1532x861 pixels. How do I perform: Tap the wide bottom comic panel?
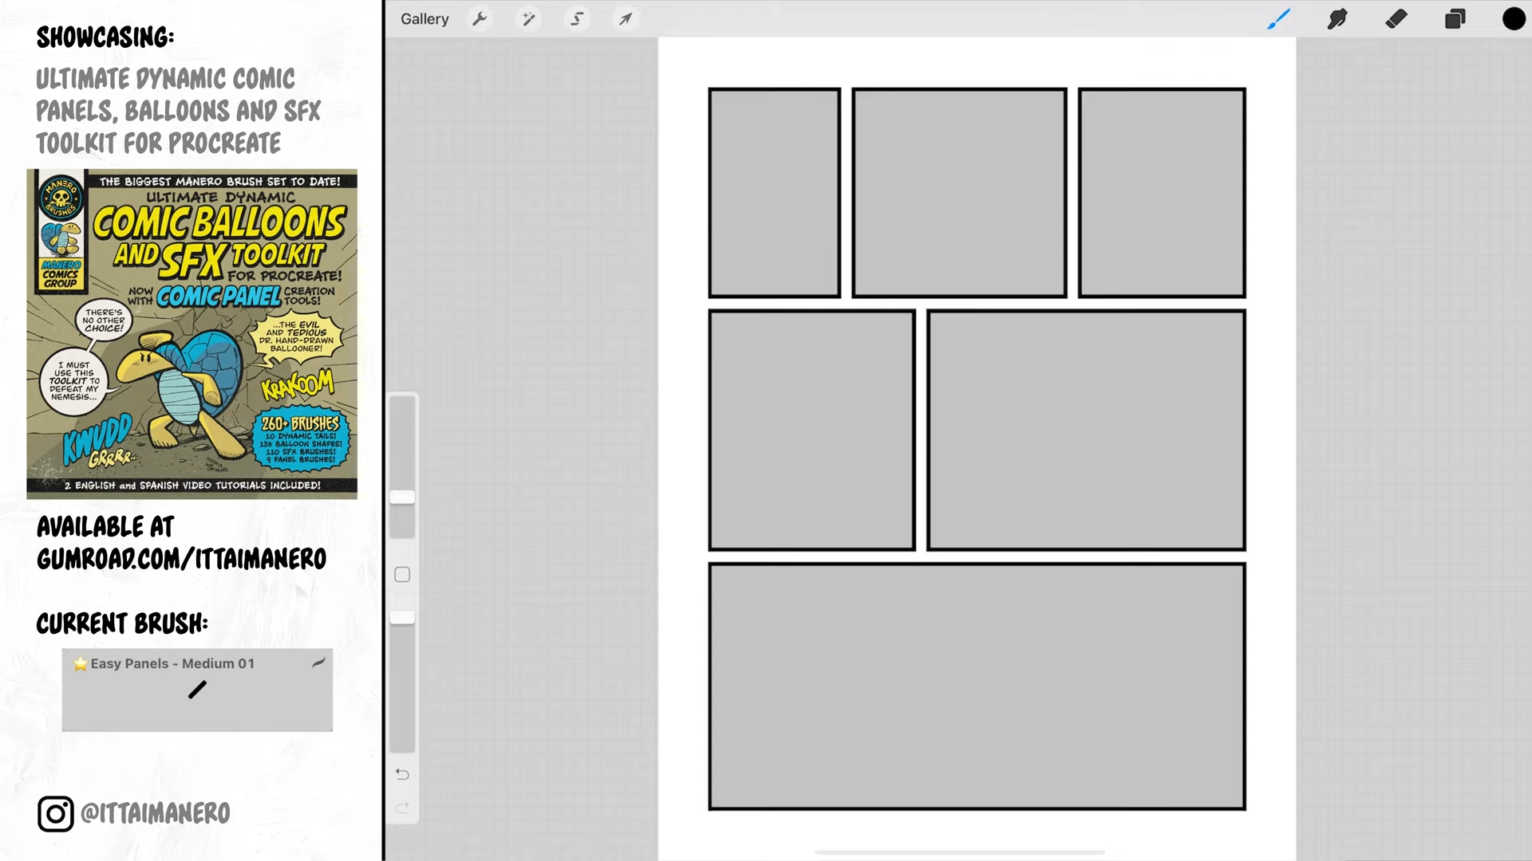tap(977, 686)
